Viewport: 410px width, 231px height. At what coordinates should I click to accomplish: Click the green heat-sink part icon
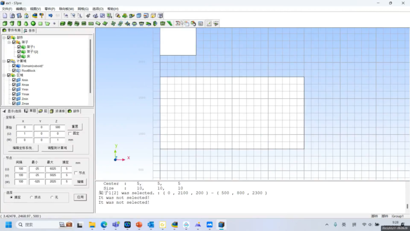[x=69, y=24]
